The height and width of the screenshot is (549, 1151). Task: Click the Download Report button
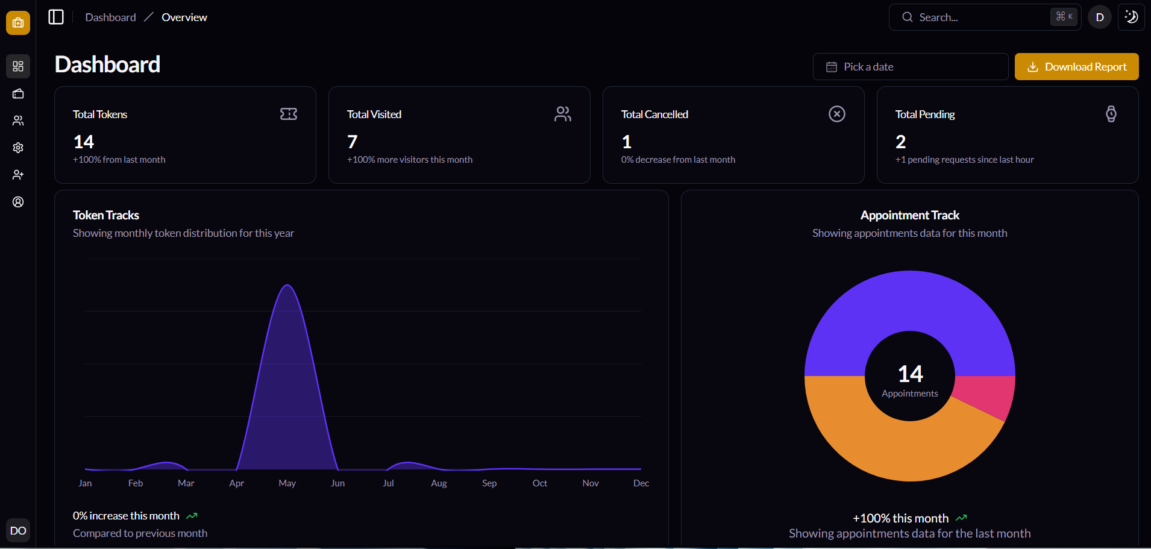[x=1076, y=67]
